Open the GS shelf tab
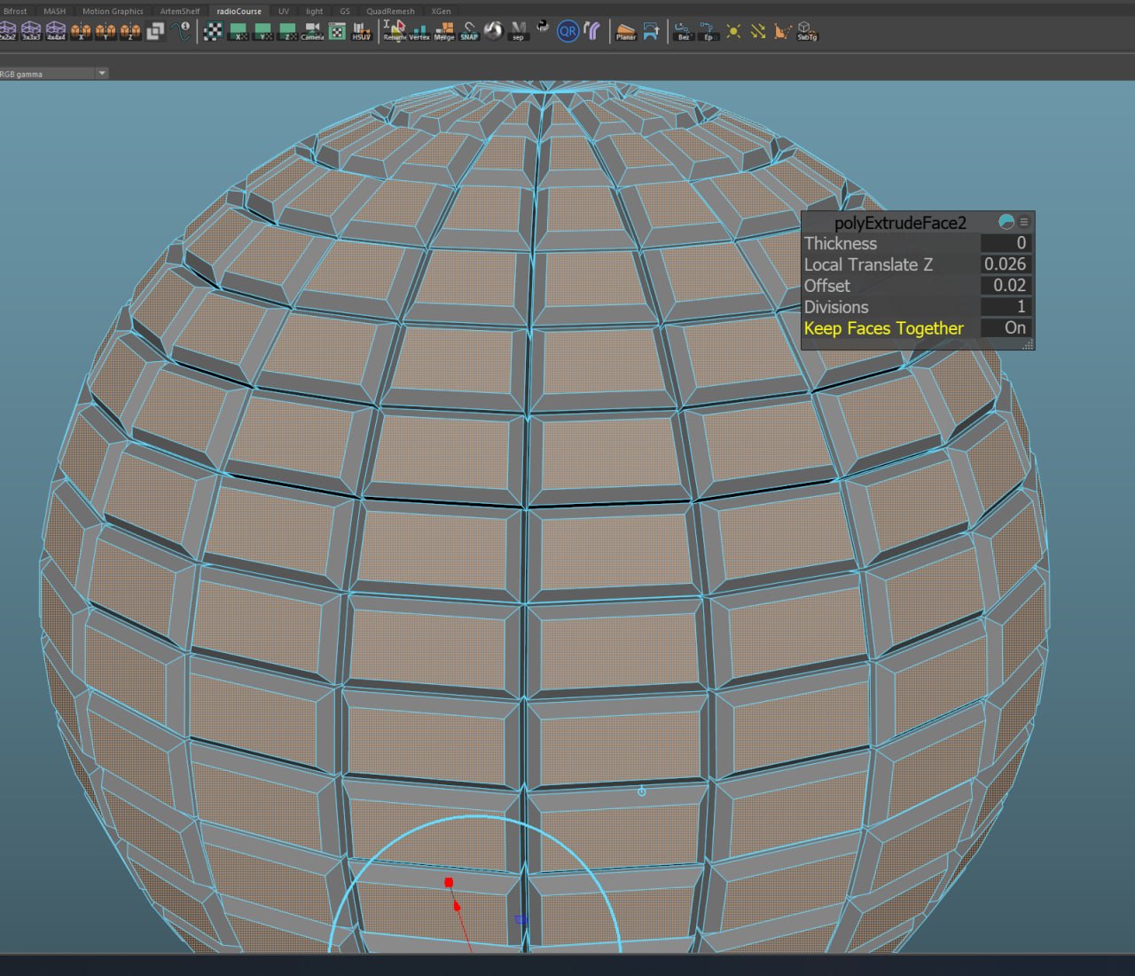1135x976 pixels. [345, 12]
